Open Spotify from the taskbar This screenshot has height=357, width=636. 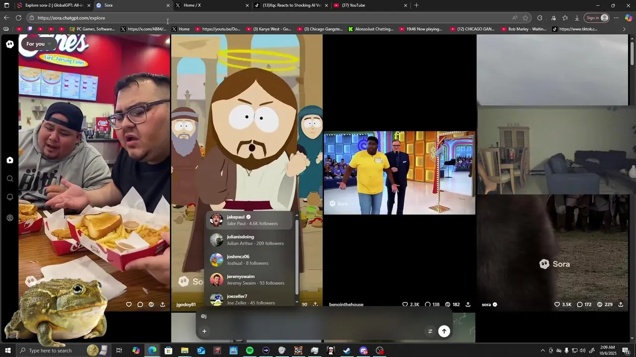tap(249, 351)
